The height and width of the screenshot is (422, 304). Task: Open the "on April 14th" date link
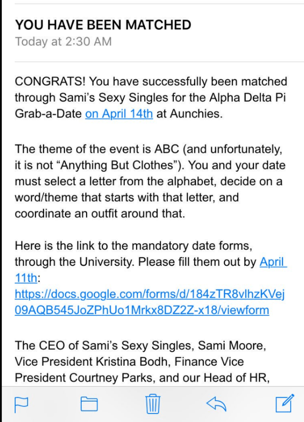[x=119, y=114]
